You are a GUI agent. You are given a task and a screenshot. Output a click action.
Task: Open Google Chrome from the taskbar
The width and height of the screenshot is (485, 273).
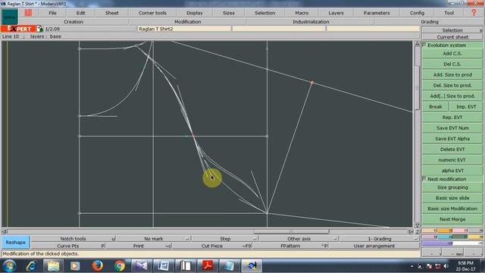click(x=120, y=266)
